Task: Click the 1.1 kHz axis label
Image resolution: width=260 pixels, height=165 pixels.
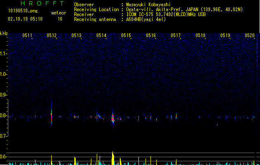Action: point(3,54)
